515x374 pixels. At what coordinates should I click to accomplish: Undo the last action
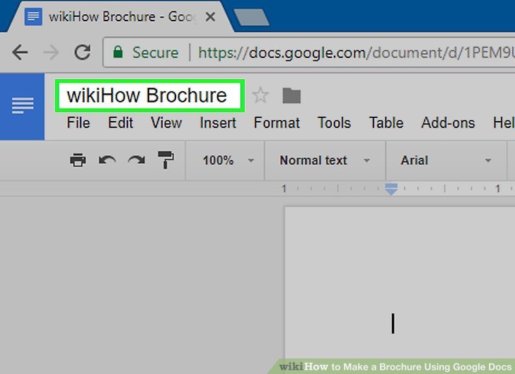click(x=107, y=160)
